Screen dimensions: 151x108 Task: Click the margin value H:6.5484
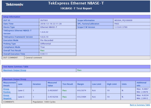click(x=82, y=97)
